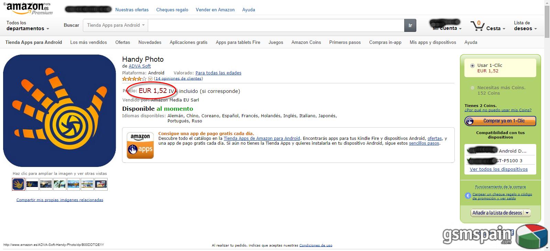
Task: Open Condiciones de uso link
Action: point(316,245)
